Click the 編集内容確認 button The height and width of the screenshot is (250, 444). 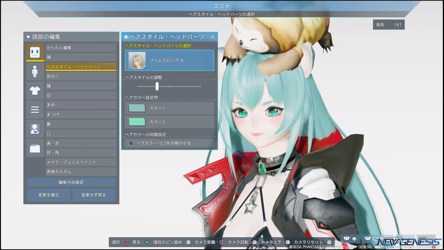tap(71, 182)
